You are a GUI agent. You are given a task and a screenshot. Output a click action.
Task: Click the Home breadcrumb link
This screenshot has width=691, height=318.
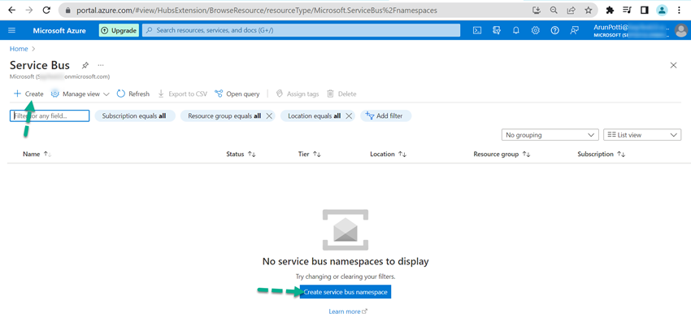[19, 49]
